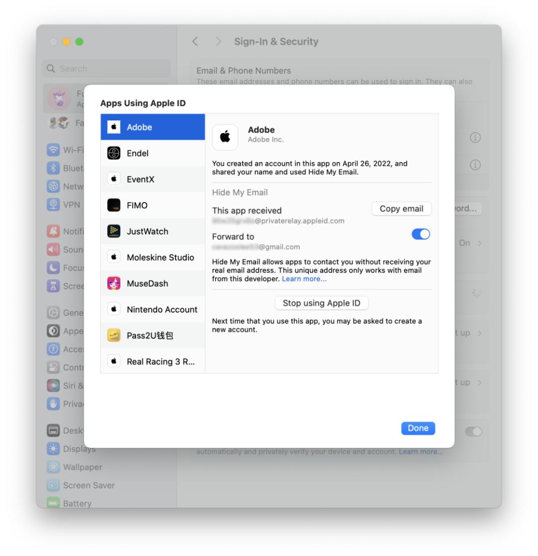Click the large Adobe header icon
Viewport: 538px width, 556px height.
[225, 137]
